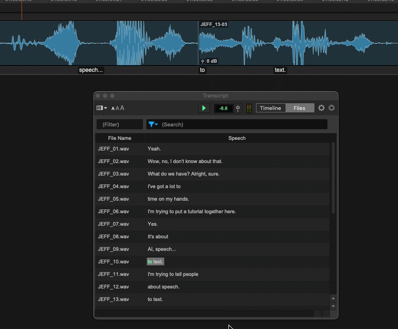Click 'to text.' in JEFF_13.wav row
Image resolution: width=398 pixels, height=329 pixels.
pos(155,299)
